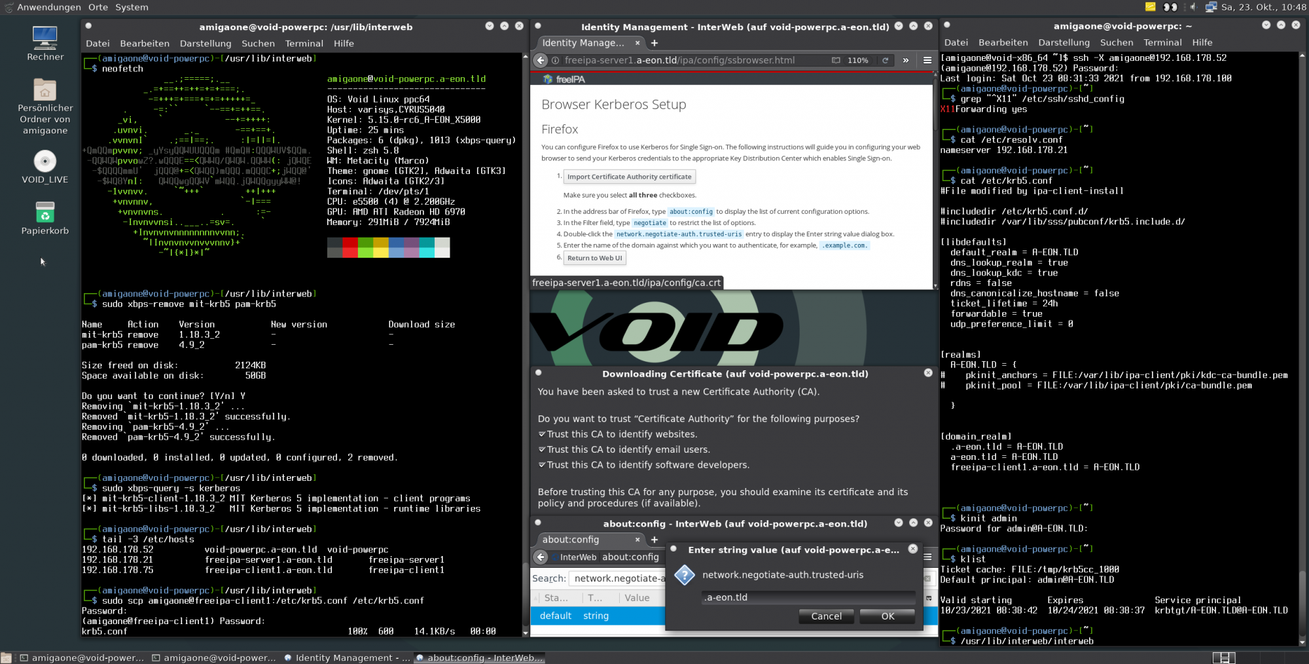Viewport: 1309px width, 664px height.
Task: Open the System panel menu
Action: point(132,7)
